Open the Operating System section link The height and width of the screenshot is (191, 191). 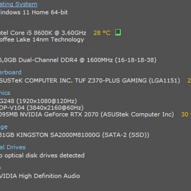pos(19,4)
